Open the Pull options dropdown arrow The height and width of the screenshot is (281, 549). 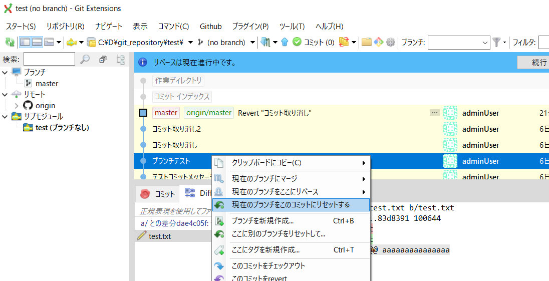pyautogui.click(x=275, y=43)
